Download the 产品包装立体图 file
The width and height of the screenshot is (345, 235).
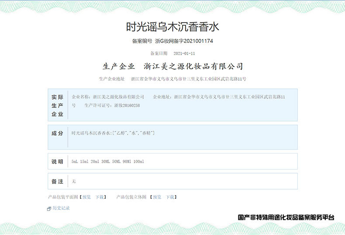pos(170,197)
